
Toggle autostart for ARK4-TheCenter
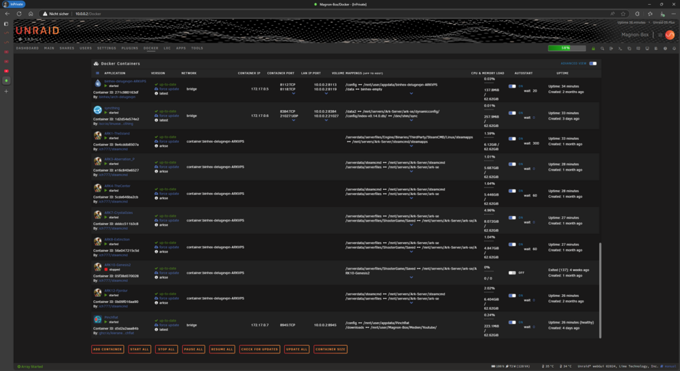coord(512,191)
